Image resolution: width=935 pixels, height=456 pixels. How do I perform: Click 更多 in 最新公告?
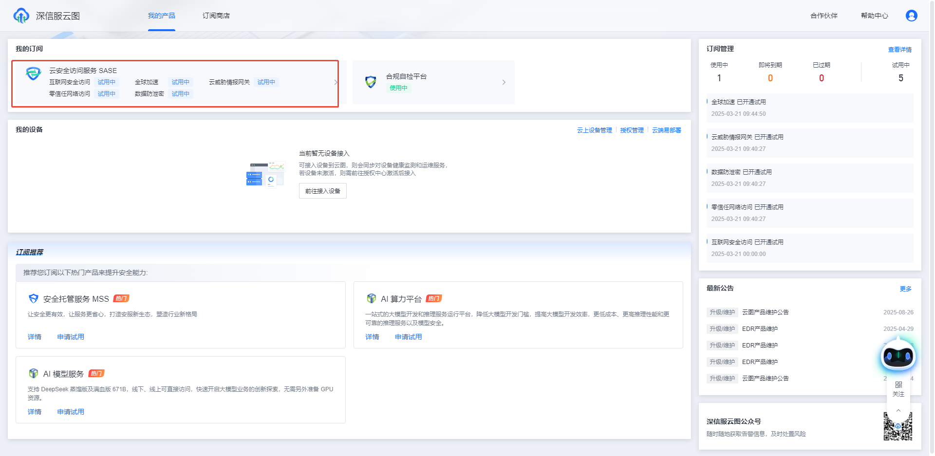coord(906,289)
